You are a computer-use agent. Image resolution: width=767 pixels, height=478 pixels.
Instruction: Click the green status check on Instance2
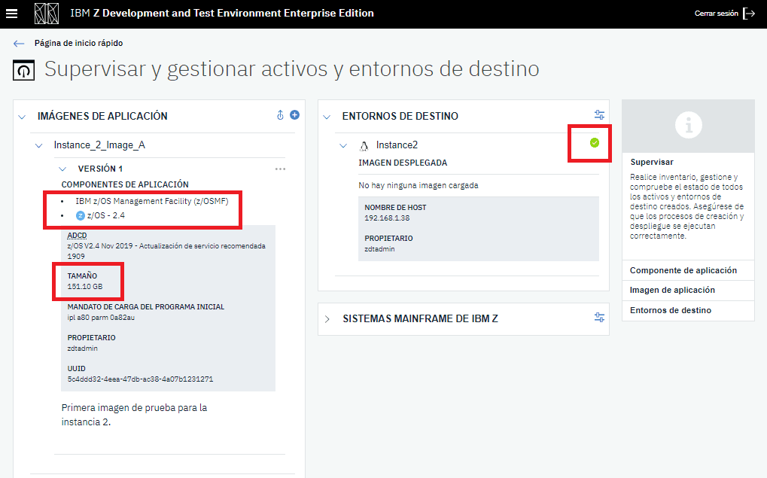[595, 142]
